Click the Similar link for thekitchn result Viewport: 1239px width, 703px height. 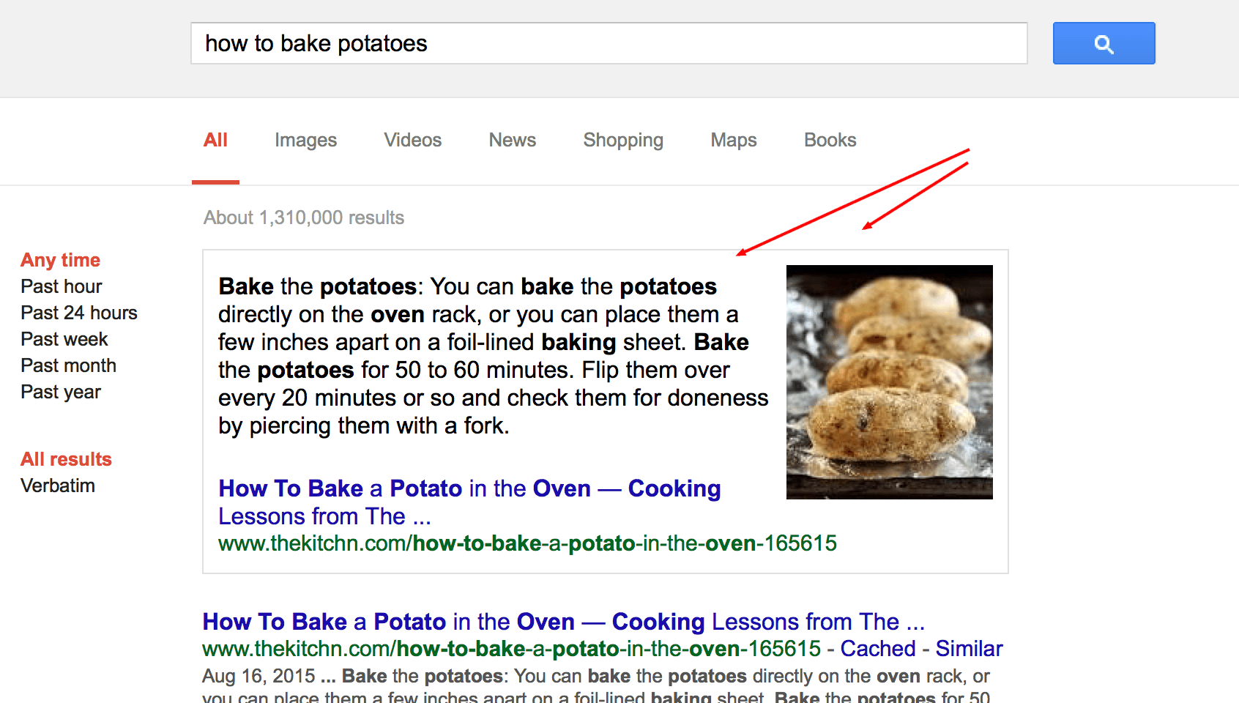(x=968, y=649)
